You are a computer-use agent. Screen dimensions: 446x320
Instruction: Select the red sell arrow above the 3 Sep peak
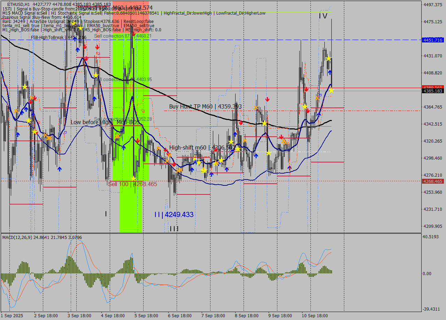85,46
